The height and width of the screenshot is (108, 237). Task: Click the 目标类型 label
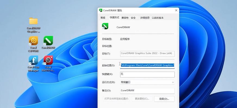[107, 39]
